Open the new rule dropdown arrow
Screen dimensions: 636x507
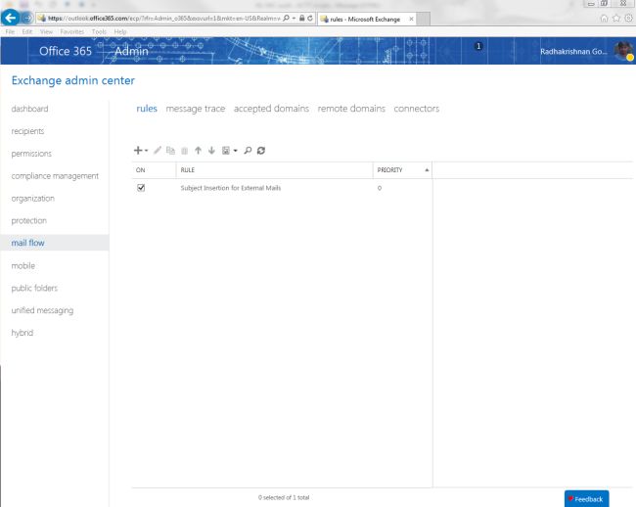pos(147,151)
